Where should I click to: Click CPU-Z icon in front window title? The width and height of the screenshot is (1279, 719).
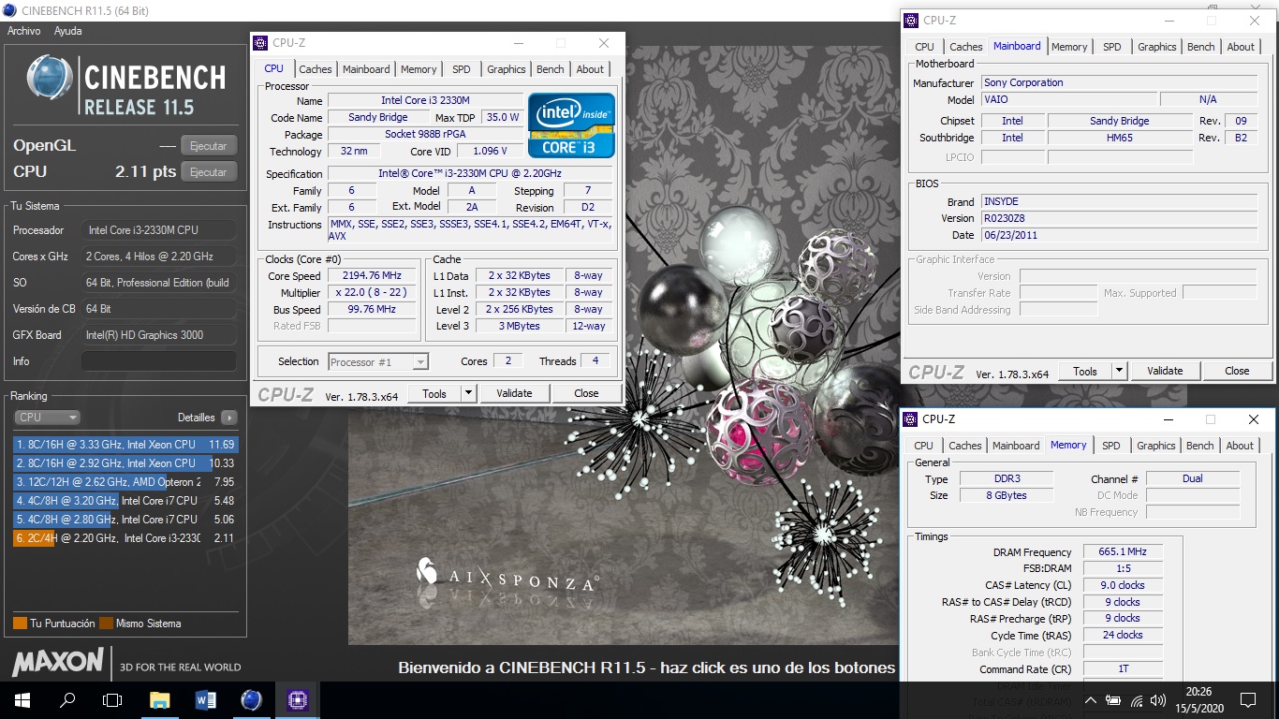click(x=261, y=43)
